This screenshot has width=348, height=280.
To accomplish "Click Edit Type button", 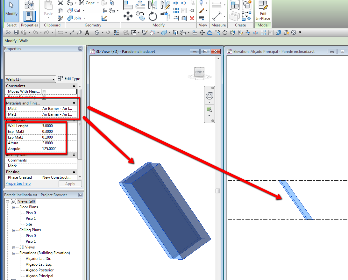I will coord(69,79).
